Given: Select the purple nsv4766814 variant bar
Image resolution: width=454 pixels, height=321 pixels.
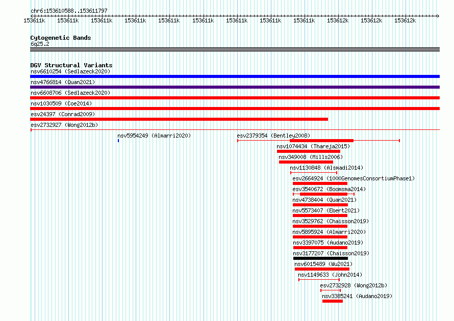Looking at the screenshot, I should pyautogui.click(x=235, y=87).
